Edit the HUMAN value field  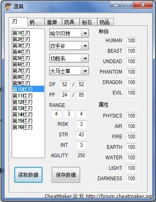coord(131,41)
